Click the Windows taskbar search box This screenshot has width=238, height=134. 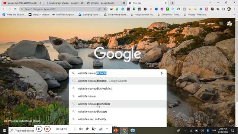coord(22,131)
